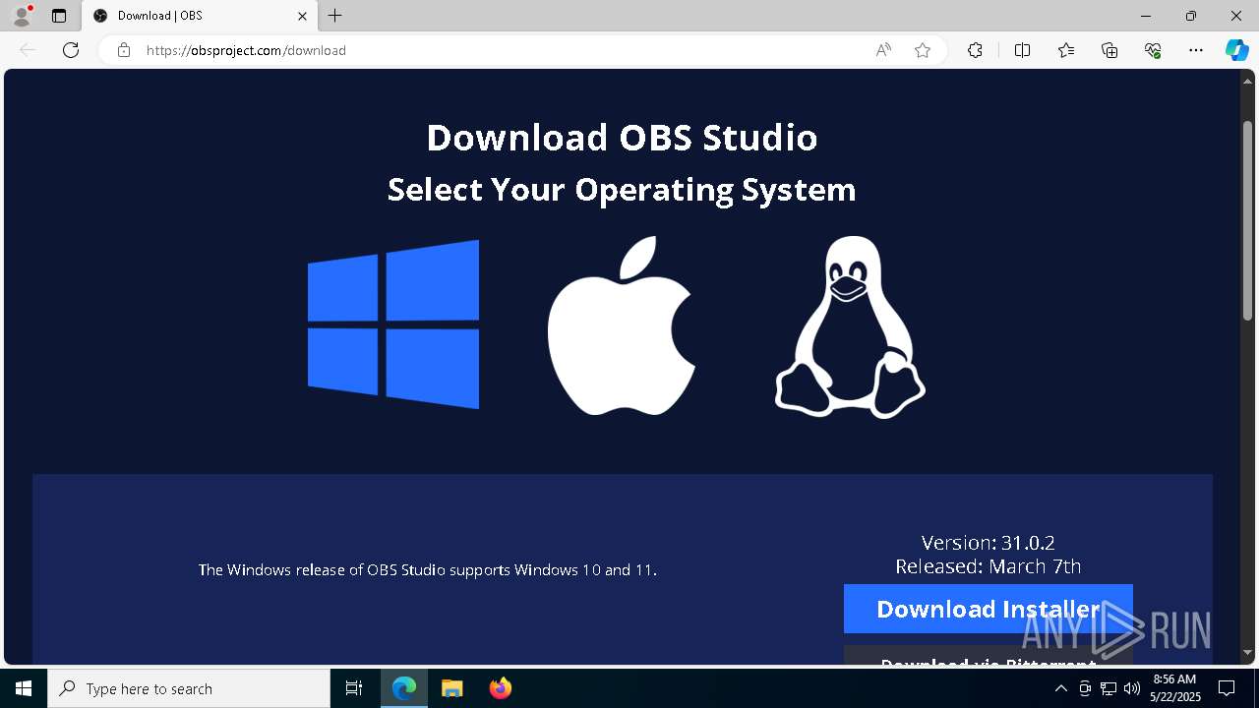Screen dimensions: 1259x708
Task: Open the Windows Start menu
Action: (24, 688)
